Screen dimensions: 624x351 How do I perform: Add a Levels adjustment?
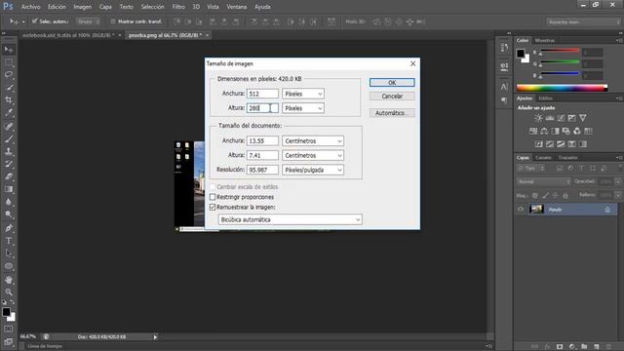(x=550, y=118)
